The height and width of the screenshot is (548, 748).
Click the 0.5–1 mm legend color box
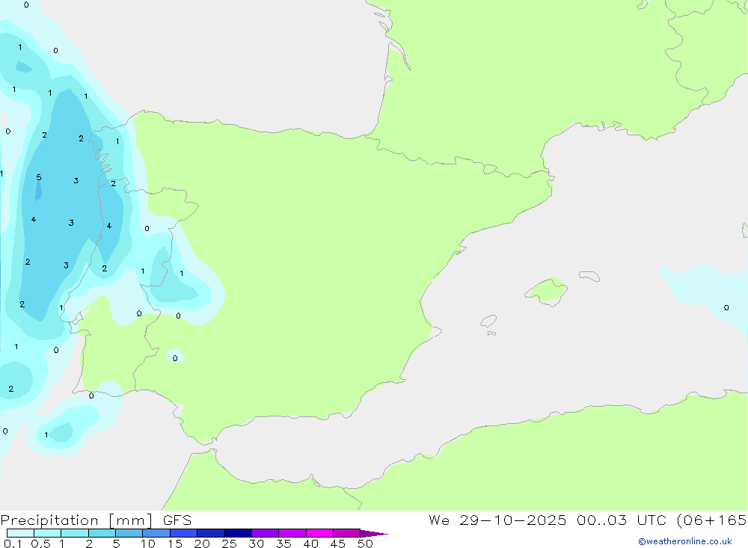click(x=48, y=533)
